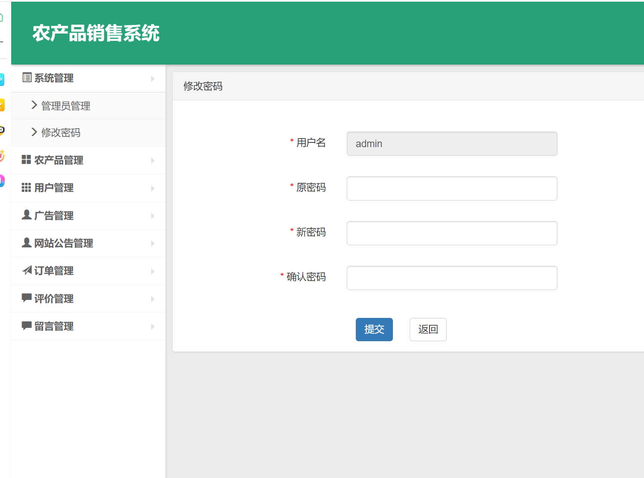This screenshot has width=644, height=478.
Task: Click the speech bubble icon beside 评价管理
Action: [x=26, y=298]
